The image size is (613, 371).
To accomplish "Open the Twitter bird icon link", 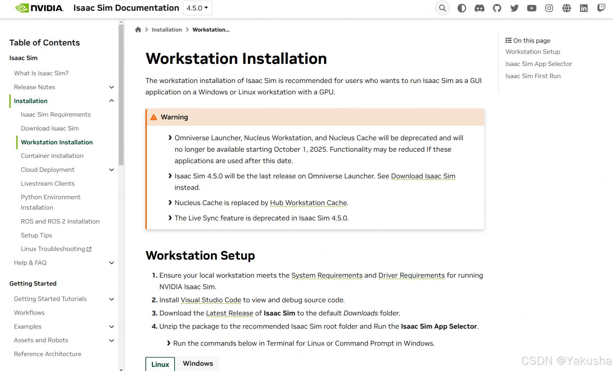I will [514, 8].
